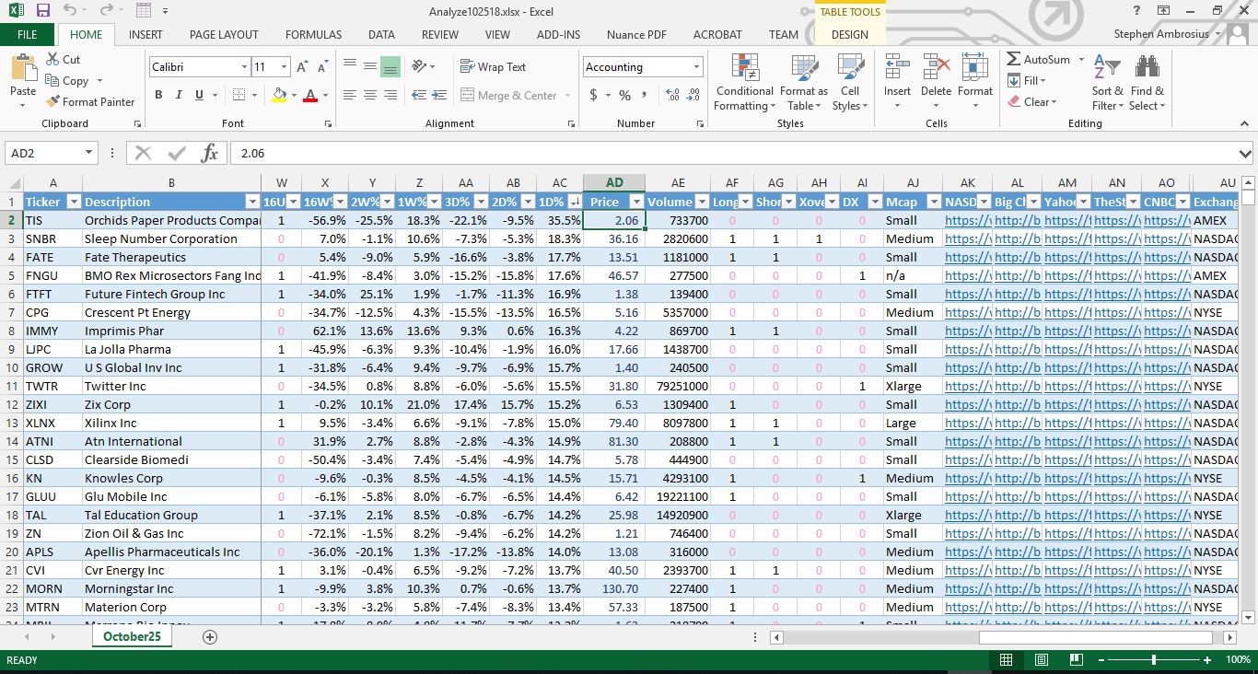Screen dimensions: 1258x674
Task: Click the Clear button in Editing group
Action: click(1033, 101)
